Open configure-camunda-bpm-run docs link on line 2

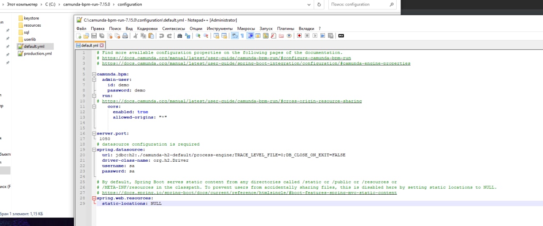click(227, 58)
